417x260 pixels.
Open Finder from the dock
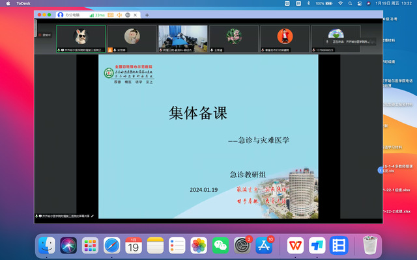[x=47, y=245]
